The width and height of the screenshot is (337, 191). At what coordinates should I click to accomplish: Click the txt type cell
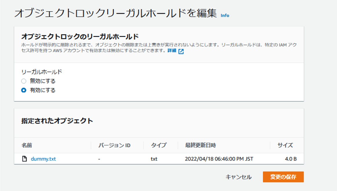tap(154, 159)
